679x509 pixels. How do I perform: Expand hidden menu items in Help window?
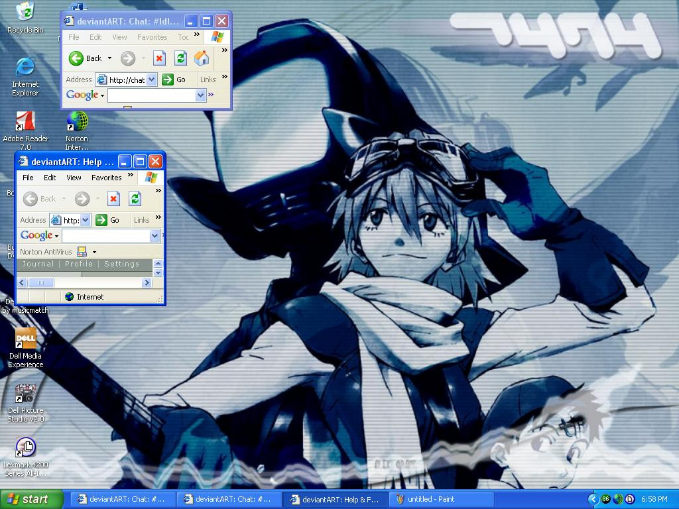pyautogui.click(x=131, y=175)
